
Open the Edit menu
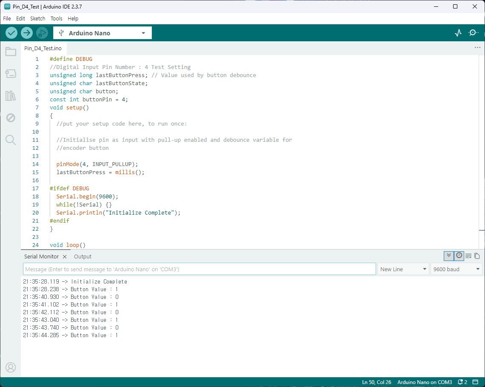pyautogui.click(x=20, y=19)
